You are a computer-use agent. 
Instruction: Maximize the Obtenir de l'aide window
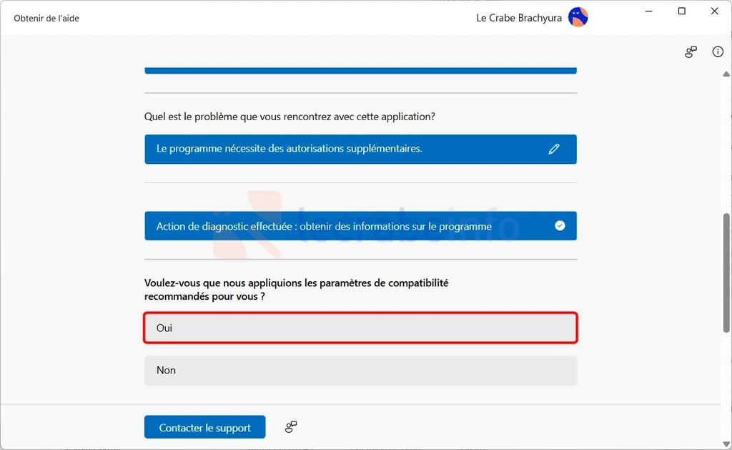pyautogui.click(x=681, y=11)
